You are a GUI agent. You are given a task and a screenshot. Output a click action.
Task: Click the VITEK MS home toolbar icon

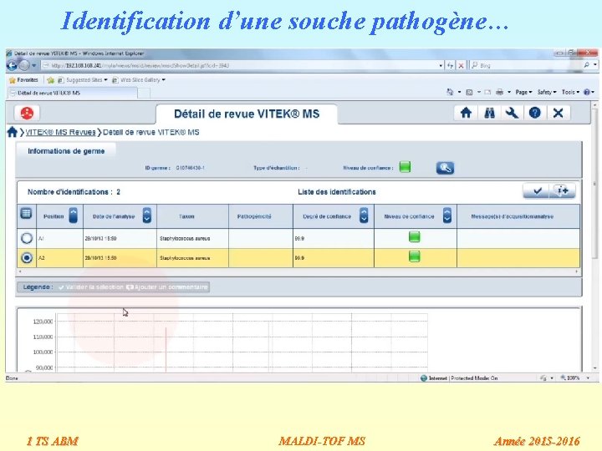tap(466, 113)
